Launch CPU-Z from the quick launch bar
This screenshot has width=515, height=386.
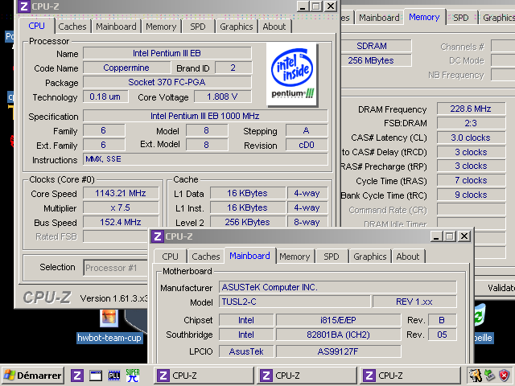point(77,376)
